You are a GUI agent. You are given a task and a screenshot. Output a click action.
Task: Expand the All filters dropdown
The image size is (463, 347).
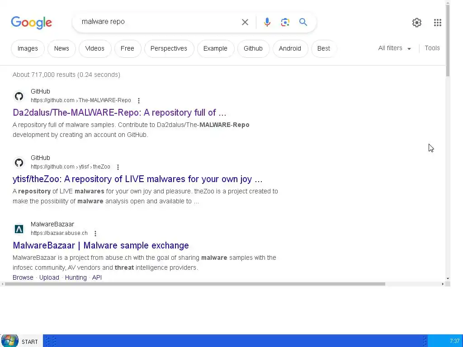pos(395,48)
